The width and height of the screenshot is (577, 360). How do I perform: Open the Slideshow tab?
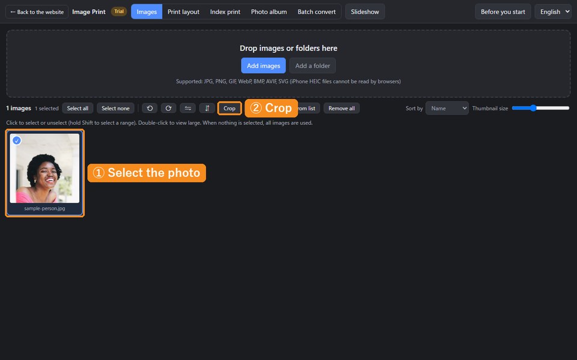pyautogui.click(x=365, y=12)
